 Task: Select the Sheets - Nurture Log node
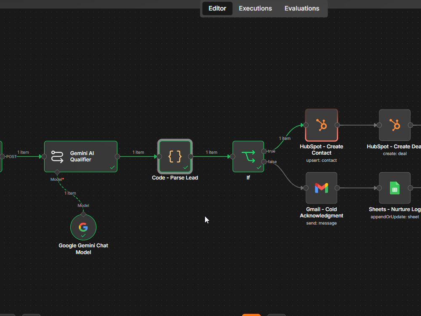(x=395, y=188)
